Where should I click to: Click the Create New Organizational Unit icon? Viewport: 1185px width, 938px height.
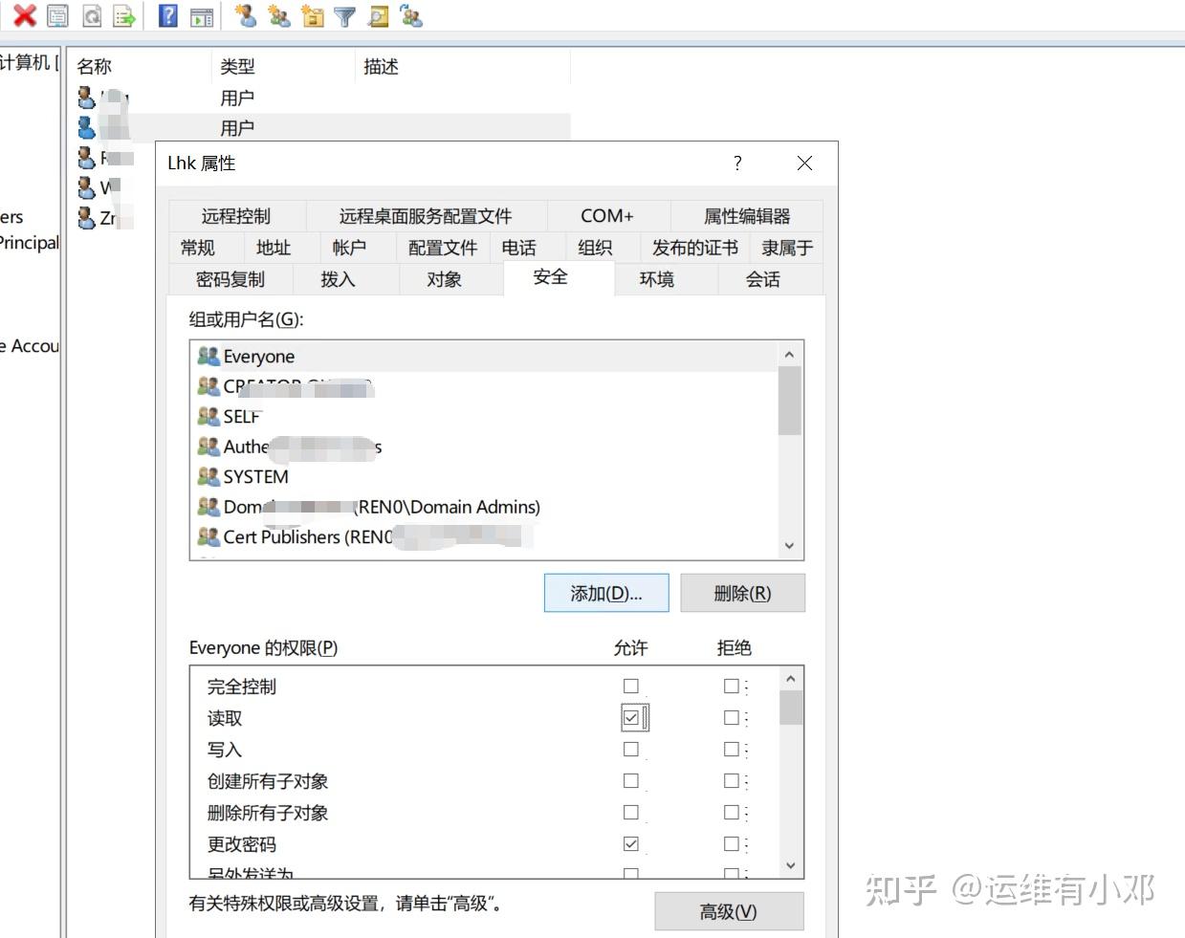(313, 16)
